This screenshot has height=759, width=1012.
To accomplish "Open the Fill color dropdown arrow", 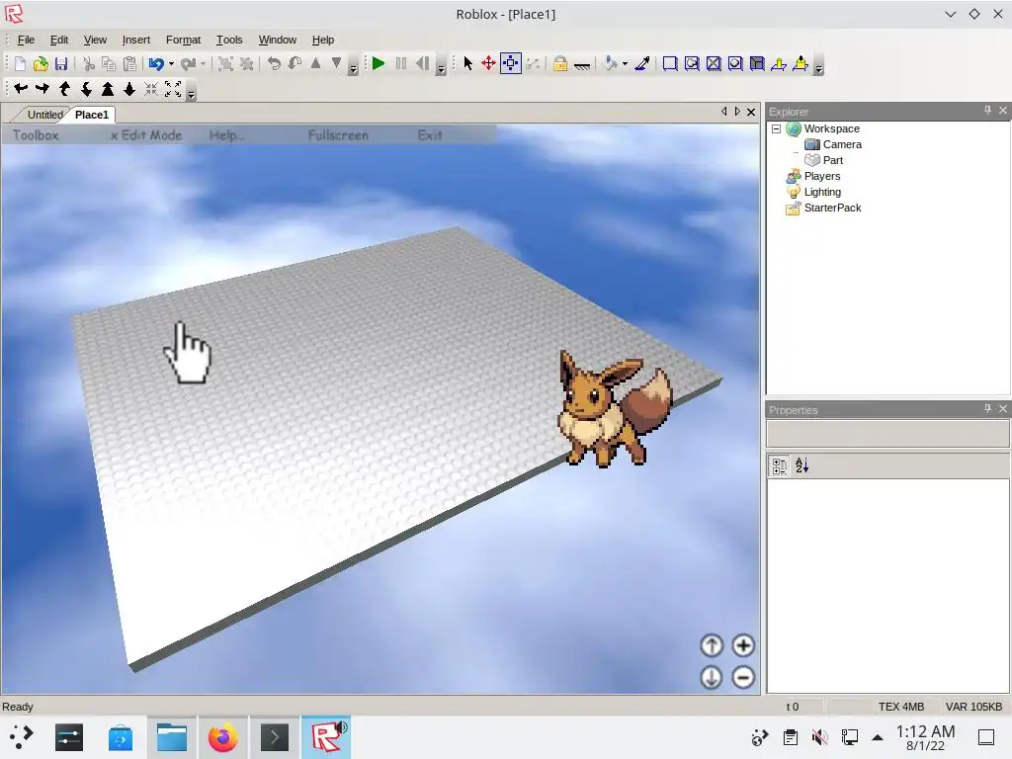I will tap(625, 64).
